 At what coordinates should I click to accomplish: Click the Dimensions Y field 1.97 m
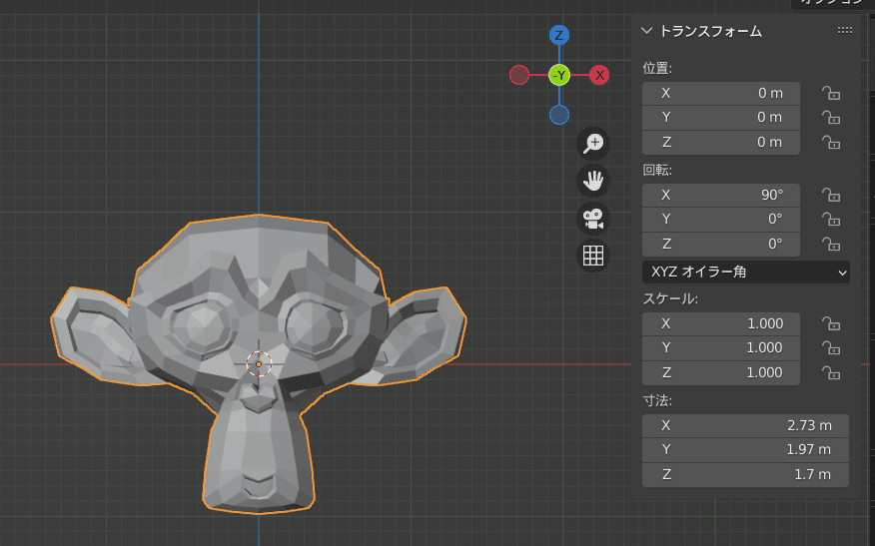point(745,449)
